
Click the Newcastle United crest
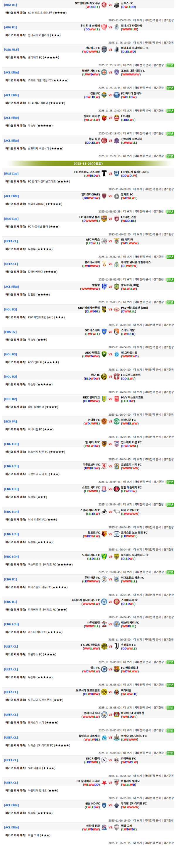pyautogui.click(x=116, y=737)
